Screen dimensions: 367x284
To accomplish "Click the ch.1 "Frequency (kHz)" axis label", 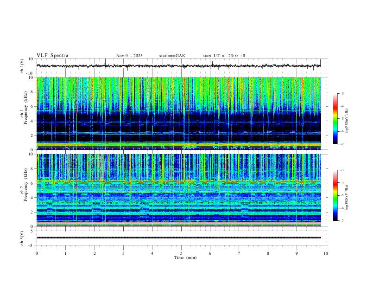I will click(x=26, y=108).
